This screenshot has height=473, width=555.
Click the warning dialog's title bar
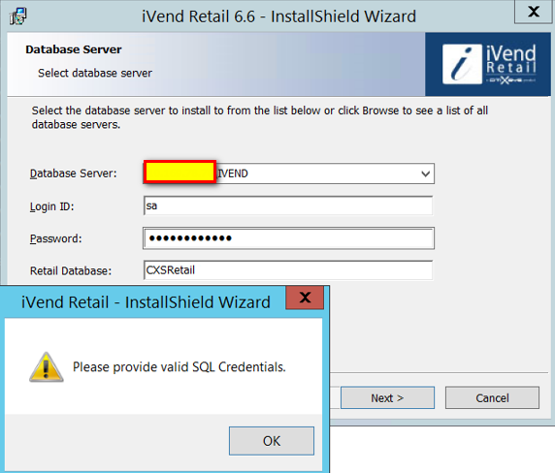coord(146,302)
